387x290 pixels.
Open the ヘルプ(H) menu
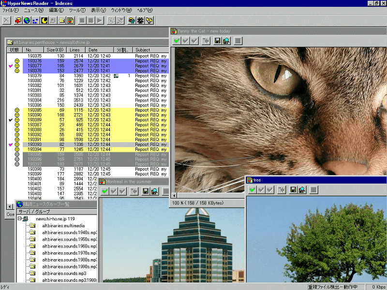(x=145, y=10)
